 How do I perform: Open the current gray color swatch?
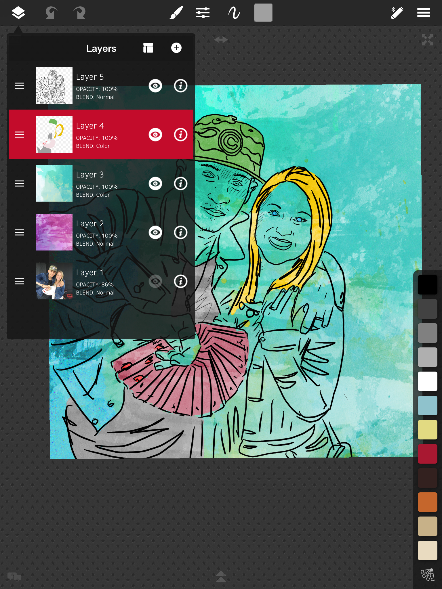click(263, 13)
